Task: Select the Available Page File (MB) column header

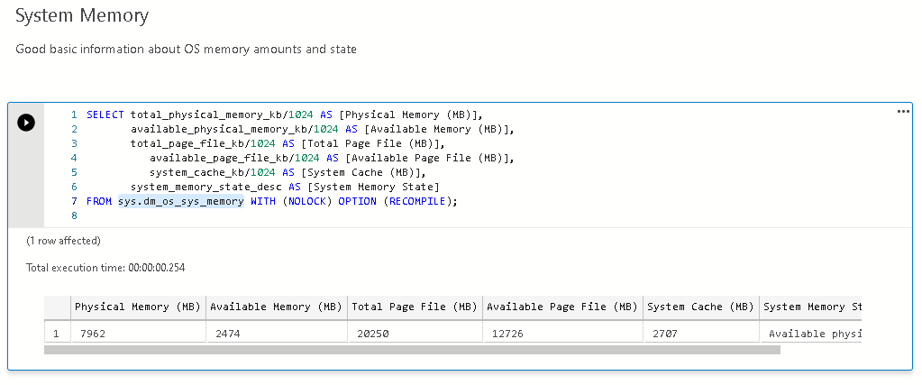Action: tap(561, 307)
